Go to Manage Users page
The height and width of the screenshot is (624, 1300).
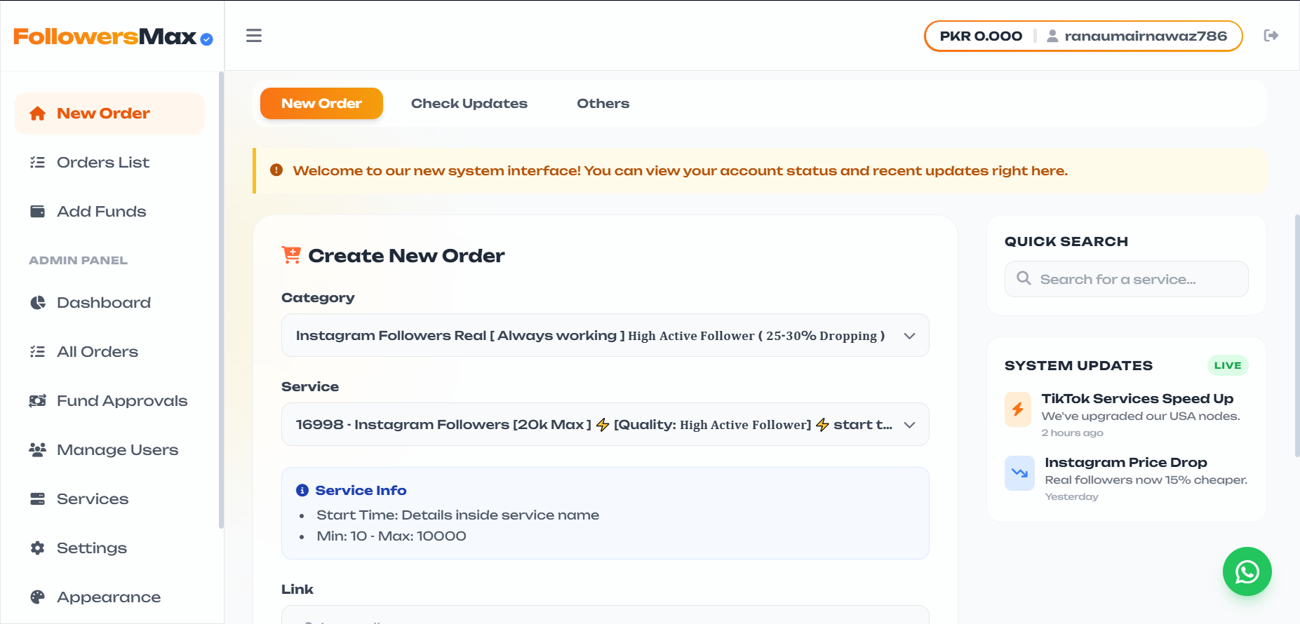117,449
